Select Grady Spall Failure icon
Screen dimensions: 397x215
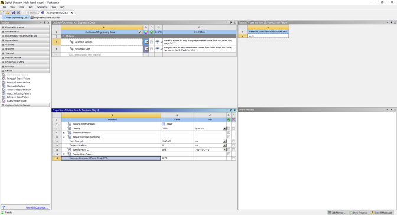[x=4, y=101]
